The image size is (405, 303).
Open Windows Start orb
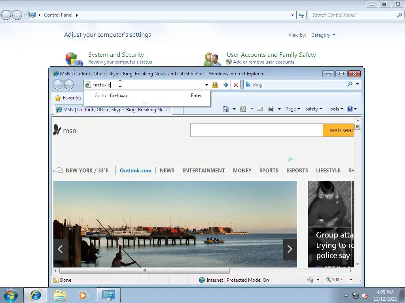pos(10,295)
